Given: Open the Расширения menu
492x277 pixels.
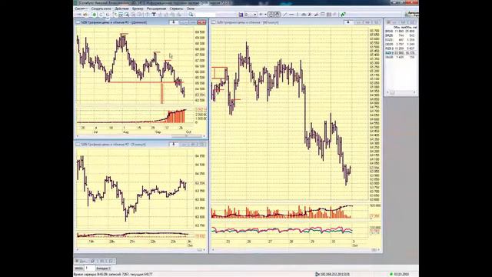Looking at the screenshot, I should click(156, 8).
